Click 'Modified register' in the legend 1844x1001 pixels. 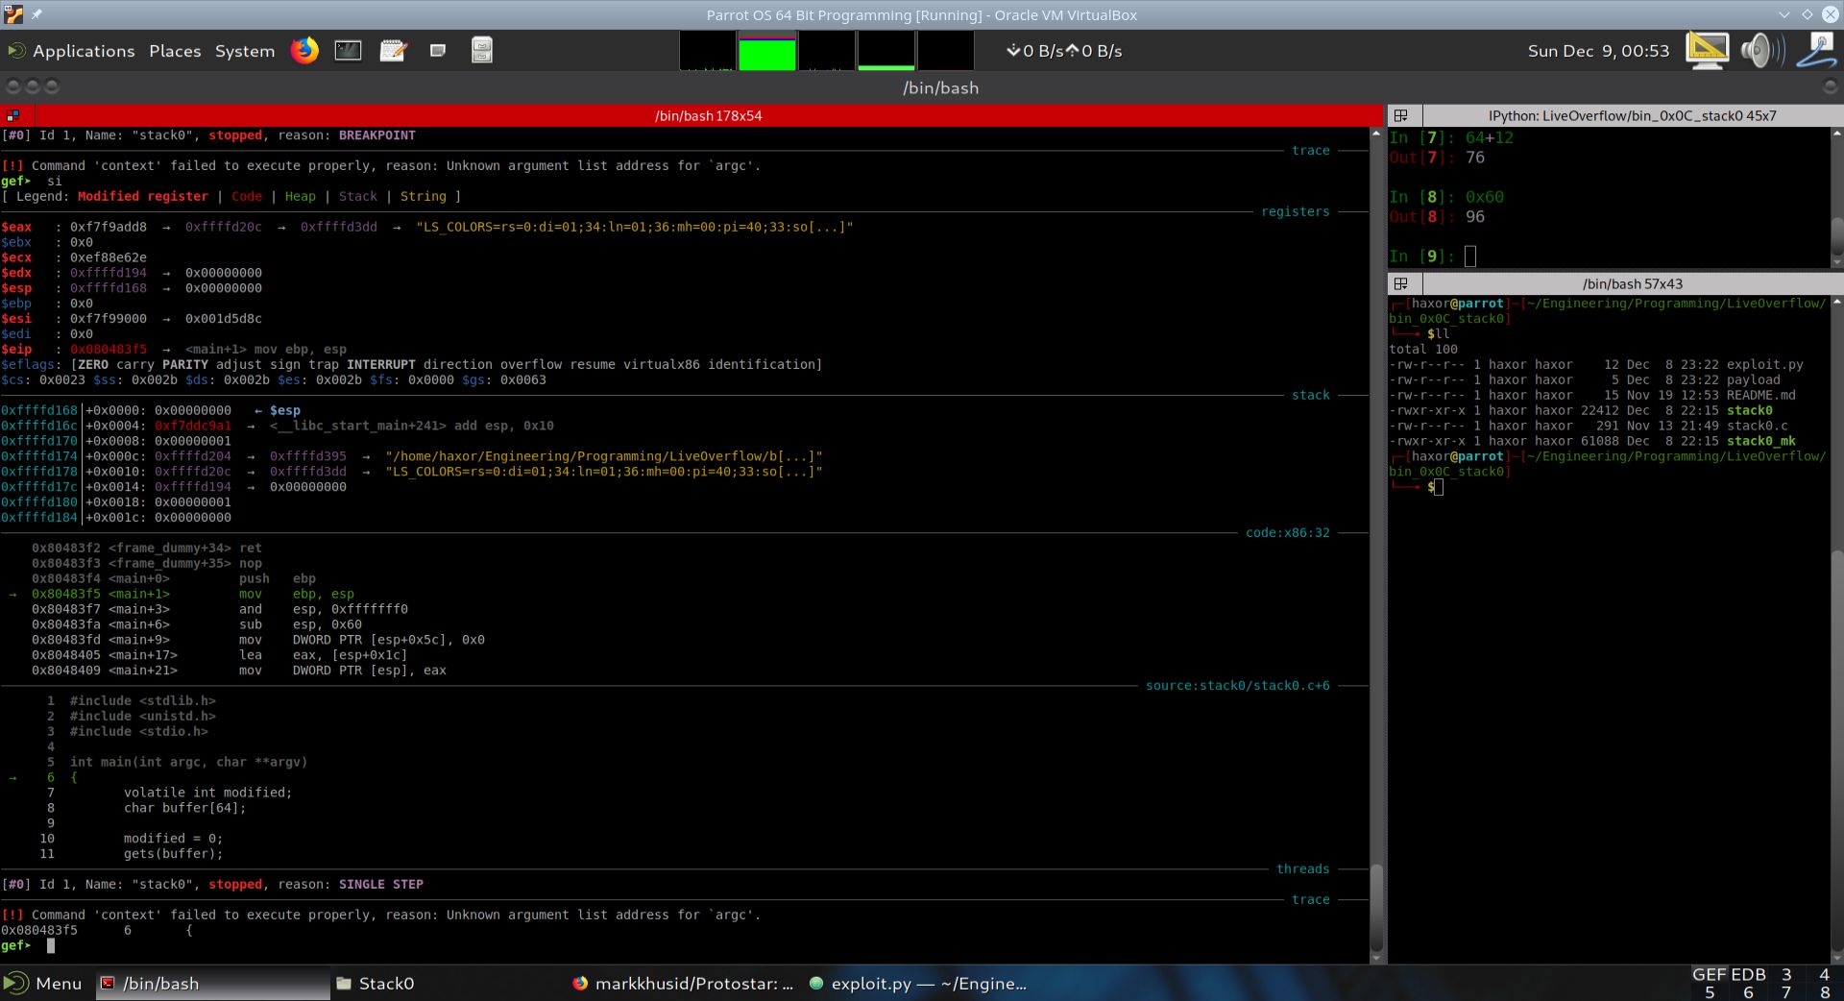click(x=143, y=196)
